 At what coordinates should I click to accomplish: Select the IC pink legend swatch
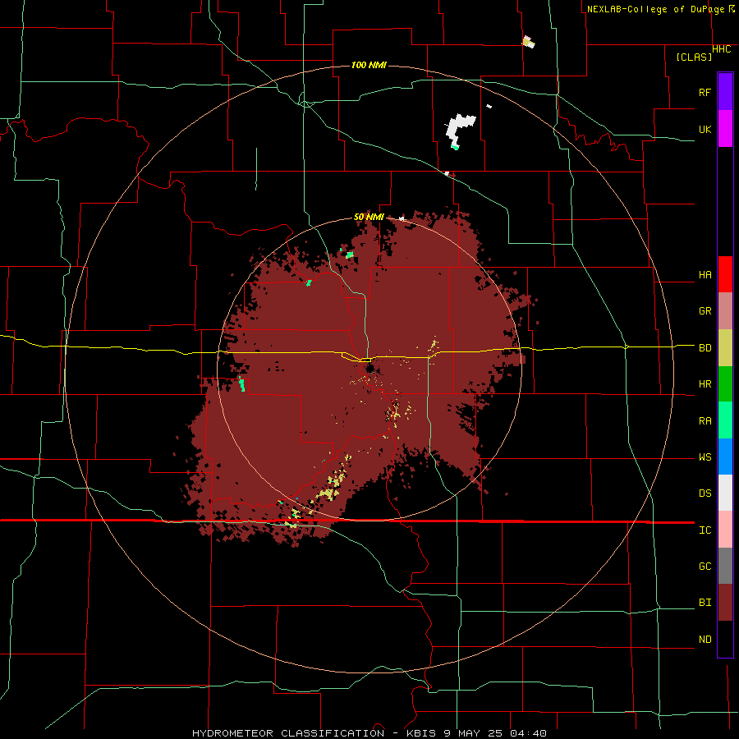[725, 530]
